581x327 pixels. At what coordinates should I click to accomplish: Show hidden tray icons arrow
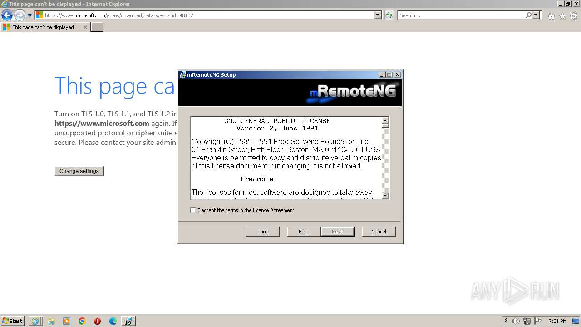(x=506, y=321)
